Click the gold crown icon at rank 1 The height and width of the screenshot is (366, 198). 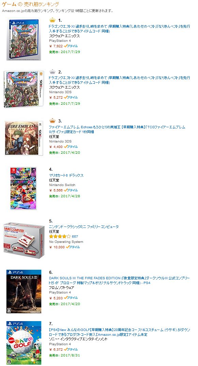tap(52, 20)
